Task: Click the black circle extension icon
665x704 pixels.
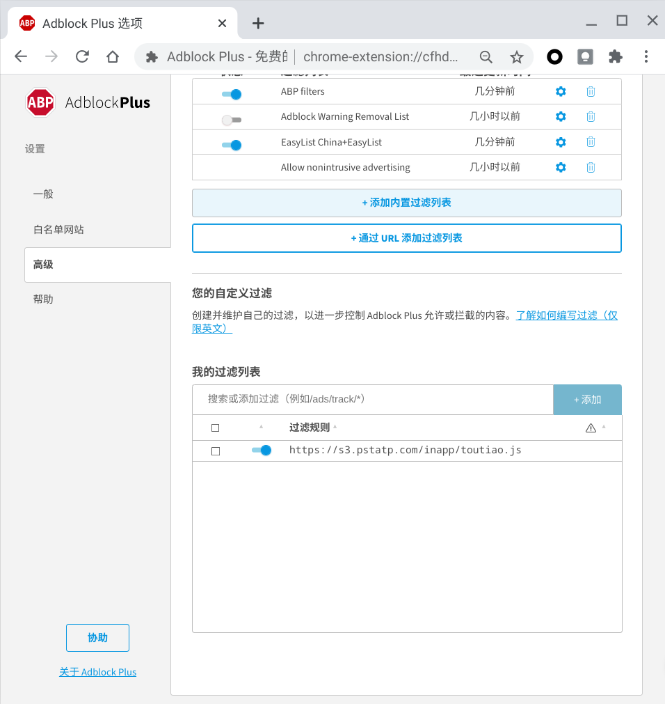Action: [554, 56]
